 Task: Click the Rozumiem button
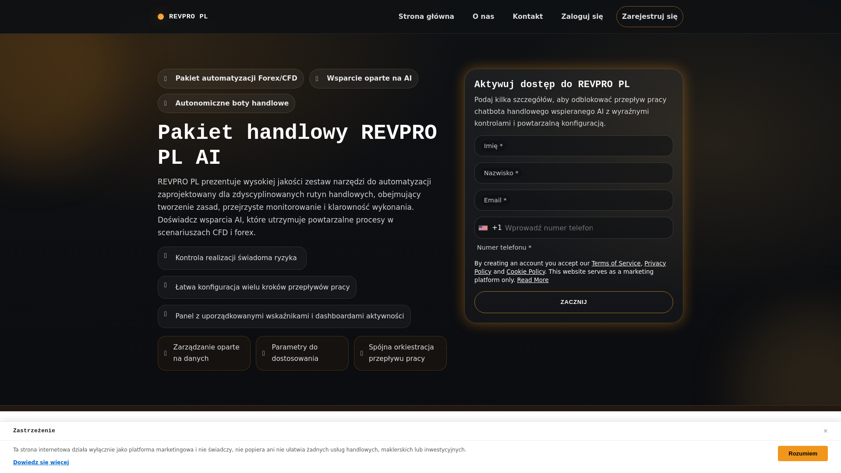pos(802,454)
